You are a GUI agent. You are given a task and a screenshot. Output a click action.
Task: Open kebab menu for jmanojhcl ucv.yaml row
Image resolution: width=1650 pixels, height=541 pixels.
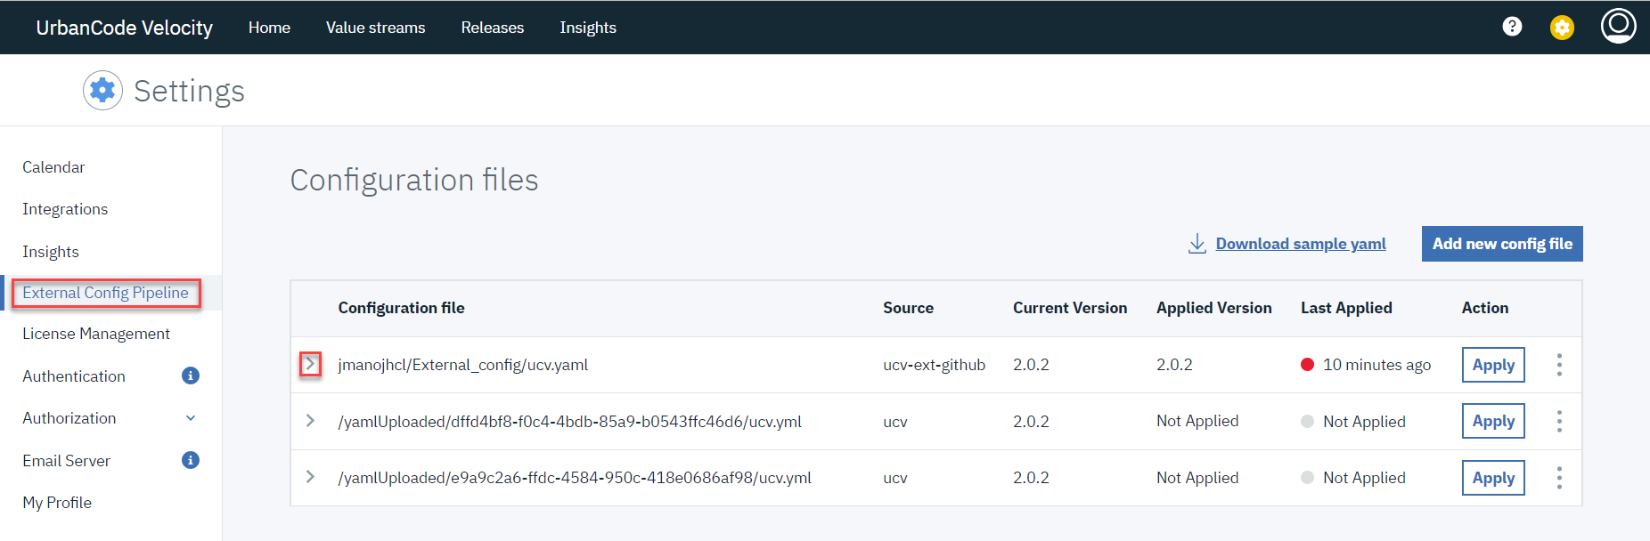tap(1559, 365)
